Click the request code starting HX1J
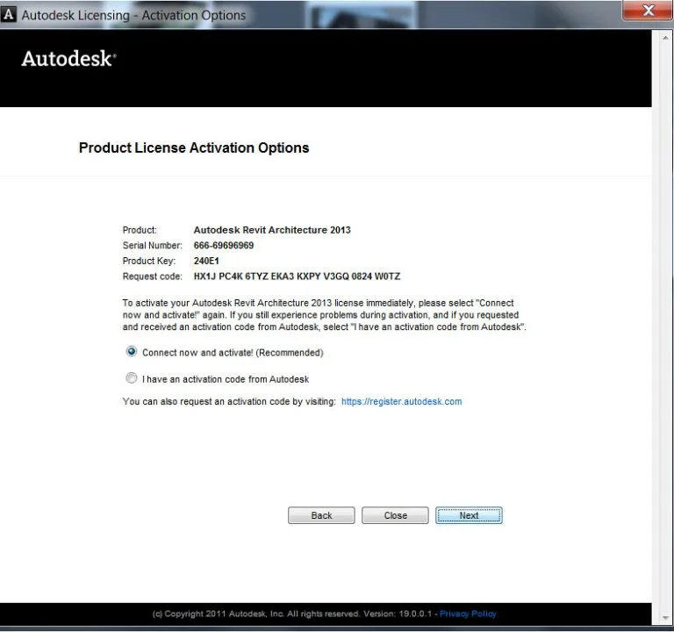Image resolution: width=674 pixels, height=632 pixels. (297, 276)
